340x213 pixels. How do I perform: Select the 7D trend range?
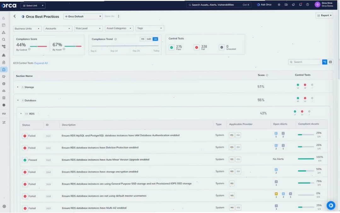pos(142,39)
